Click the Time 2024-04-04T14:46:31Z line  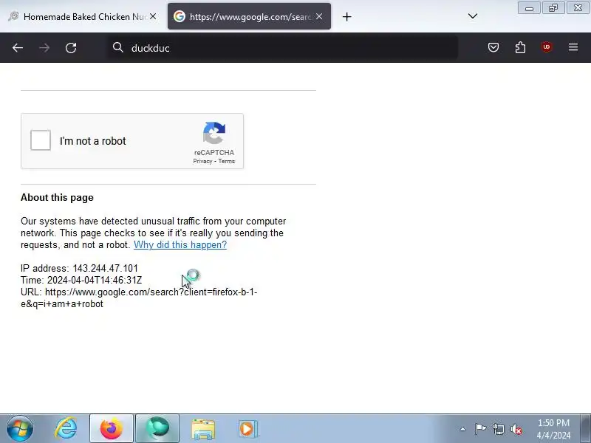81,281
